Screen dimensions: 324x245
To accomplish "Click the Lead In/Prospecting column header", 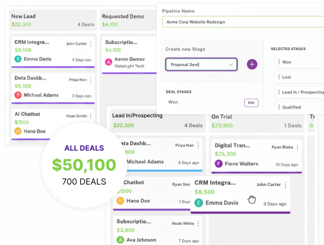I will click(158, 120).
